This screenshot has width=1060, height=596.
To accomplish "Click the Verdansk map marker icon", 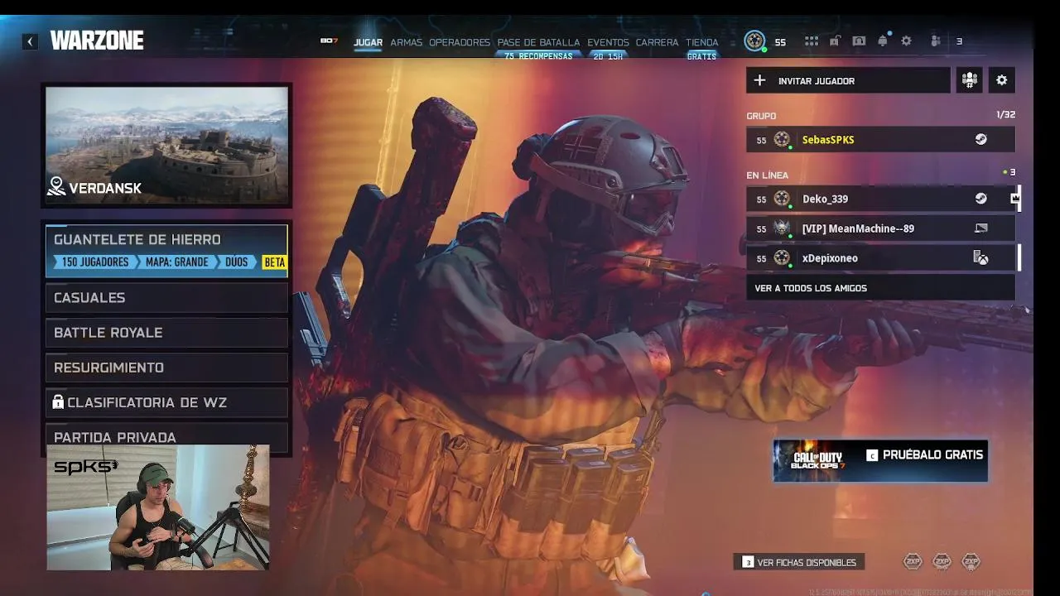I will 56,187.
